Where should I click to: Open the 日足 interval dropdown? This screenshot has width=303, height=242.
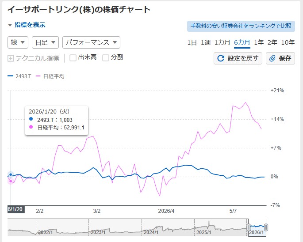point(45,42)
